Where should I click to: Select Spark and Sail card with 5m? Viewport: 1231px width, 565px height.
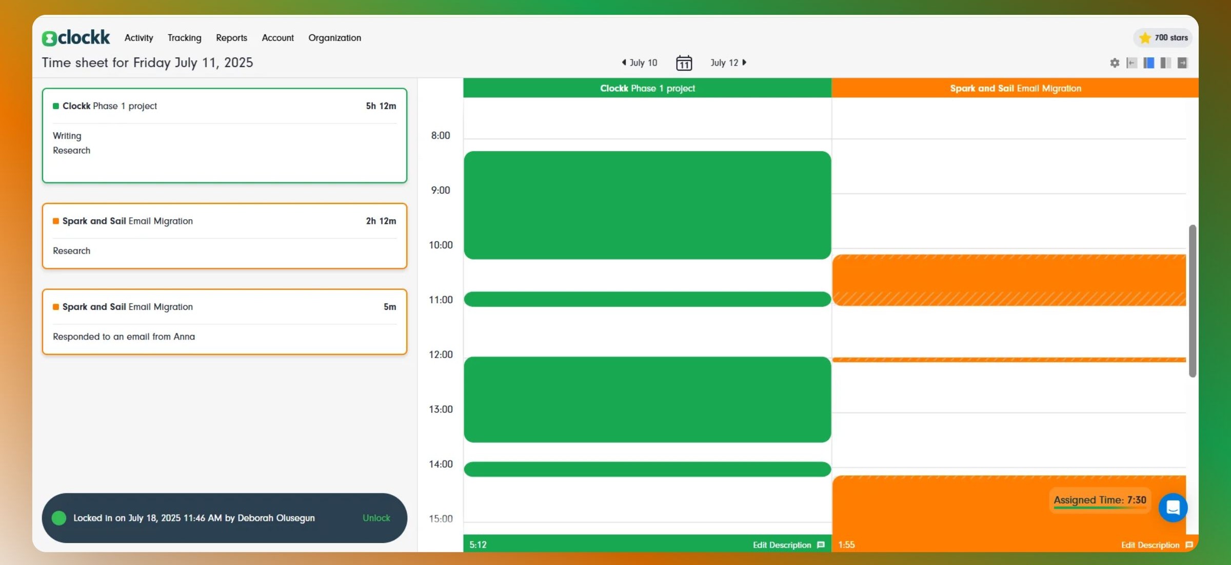(224, 322)
